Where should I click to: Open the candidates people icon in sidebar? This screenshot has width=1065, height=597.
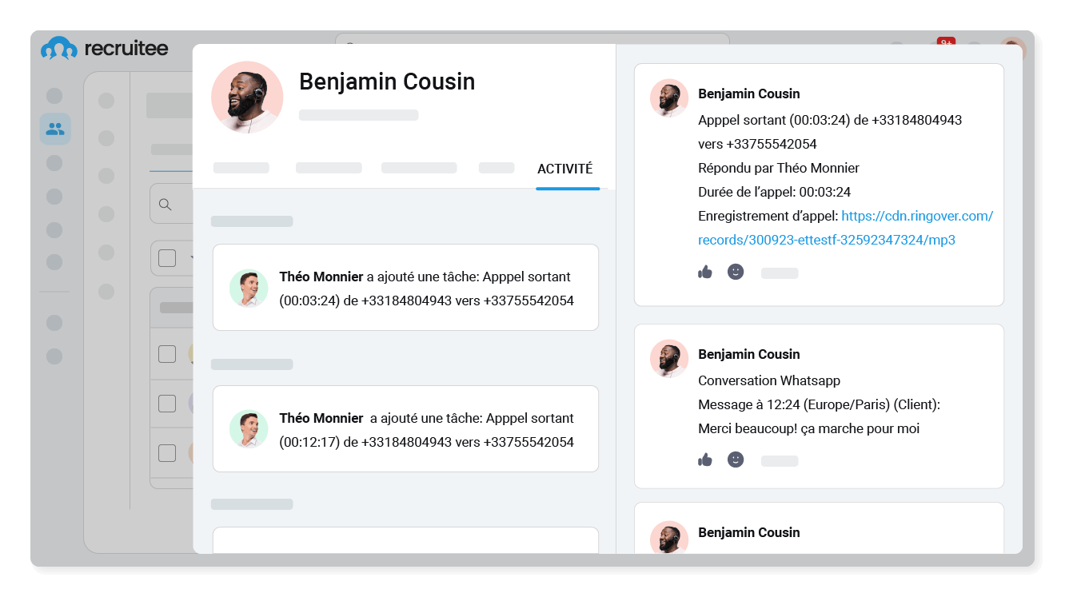coord(55,128)
